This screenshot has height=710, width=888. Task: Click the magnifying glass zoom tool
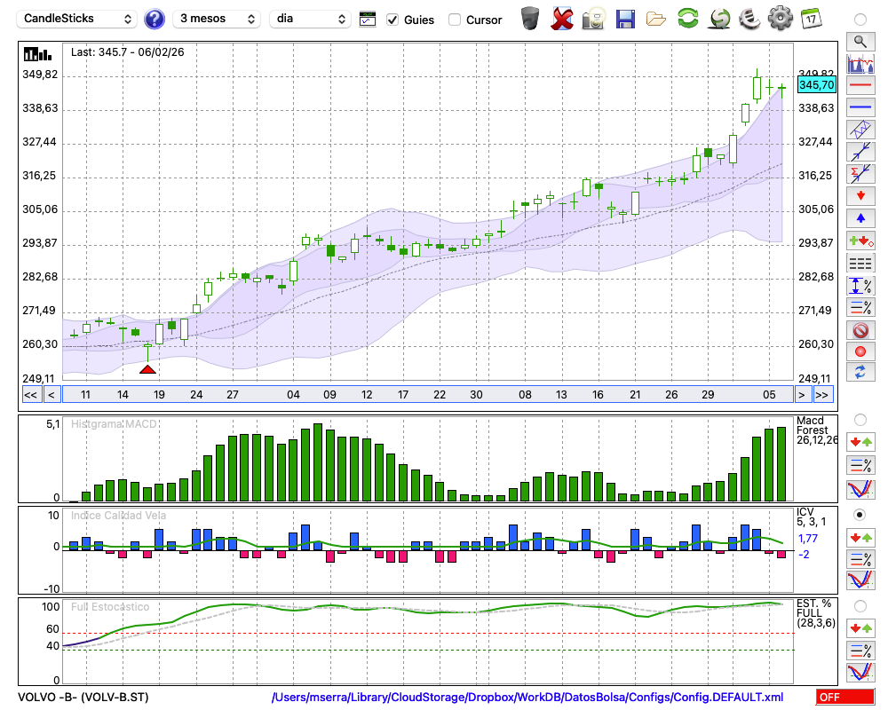[x=860, y=41]
